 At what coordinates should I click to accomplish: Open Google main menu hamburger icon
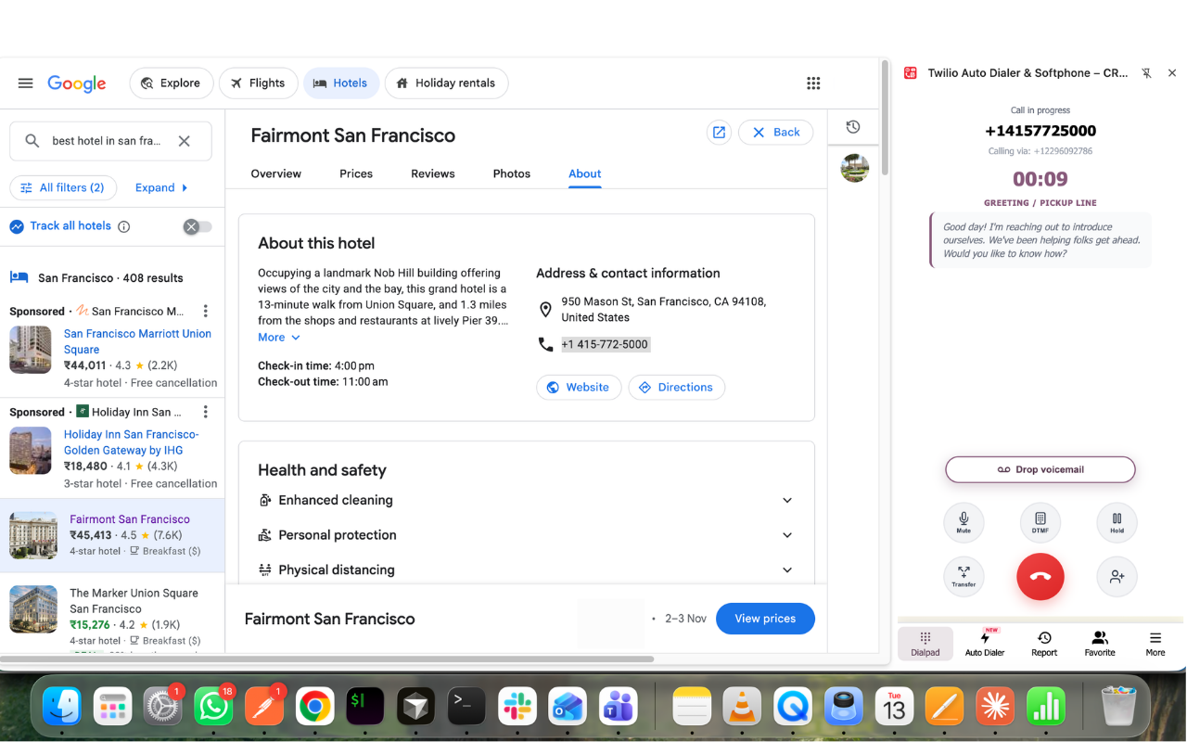coord(25,83)
